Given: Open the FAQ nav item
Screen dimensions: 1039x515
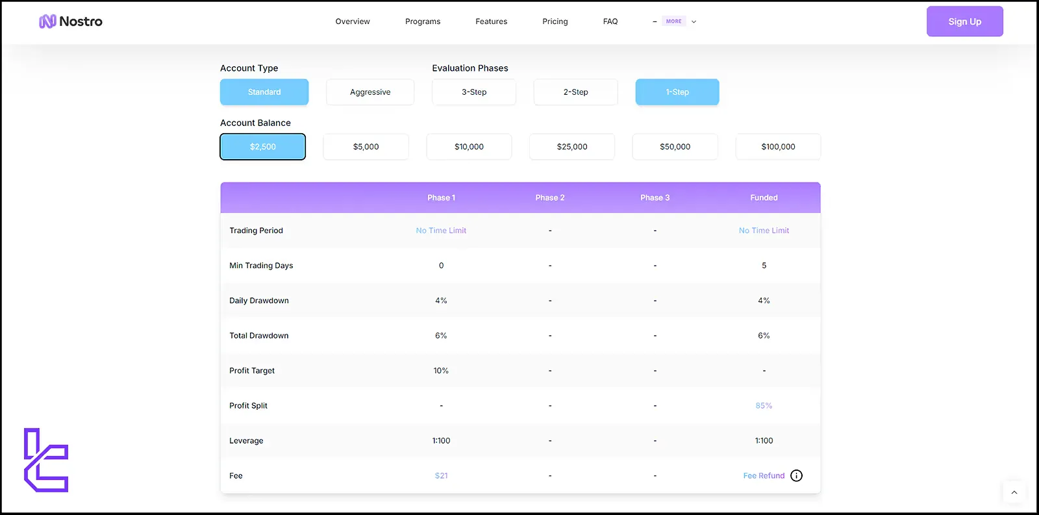Looking at the screenshot, I should pyautogui.click(x=610, y=21).
